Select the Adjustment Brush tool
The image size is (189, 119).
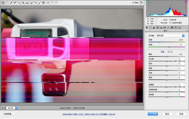coord(40,3)
